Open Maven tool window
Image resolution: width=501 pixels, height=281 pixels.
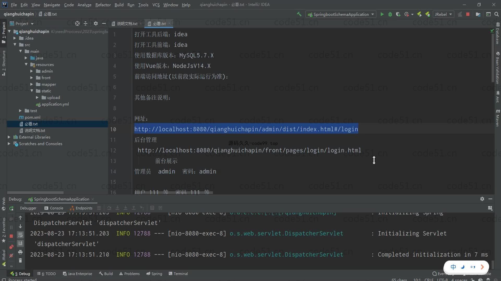click(x=498, y=118)
